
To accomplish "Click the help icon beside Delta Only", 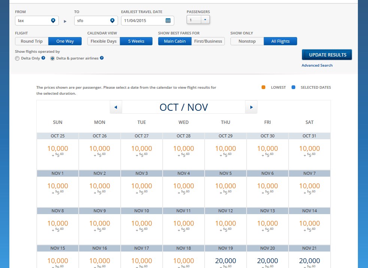I will (43, 58).
